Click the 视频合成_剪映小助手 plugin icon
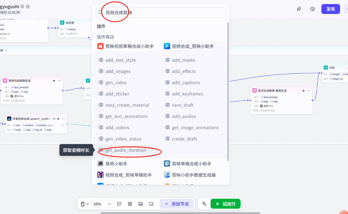Image resolution: width=348 pixels, height=214 pixels. coord(166,46)
